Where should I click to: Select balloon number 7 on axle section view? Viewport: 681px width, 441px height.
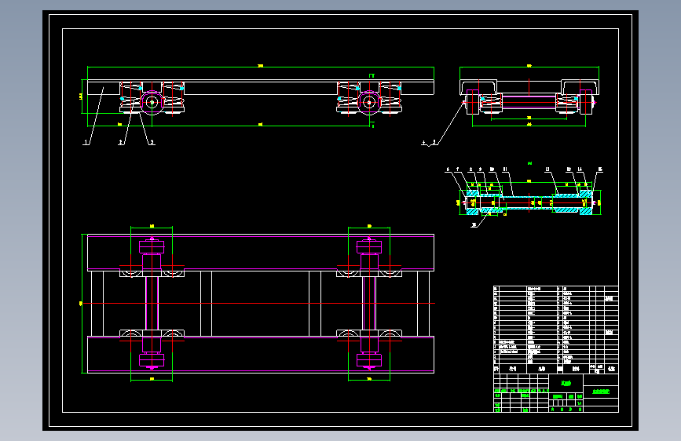tap(457, 169)
